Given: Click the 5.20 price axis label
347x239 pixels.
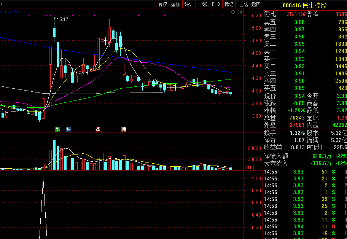Looking at the screenshot, I should [256, 16].
